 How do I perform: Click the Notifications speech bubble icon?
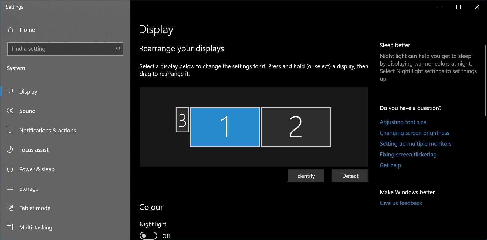10,130
